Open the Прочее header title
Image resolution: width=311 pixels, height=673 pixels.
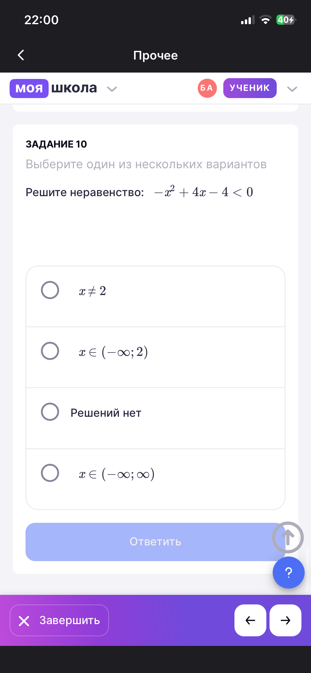point(155,55)
